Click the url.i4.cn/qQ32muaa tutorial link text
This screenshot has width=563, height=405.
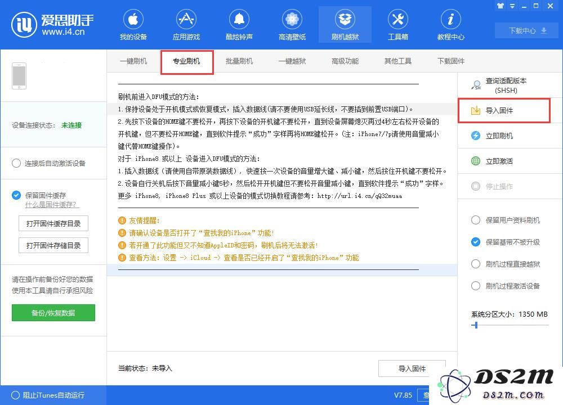[359, 196]
